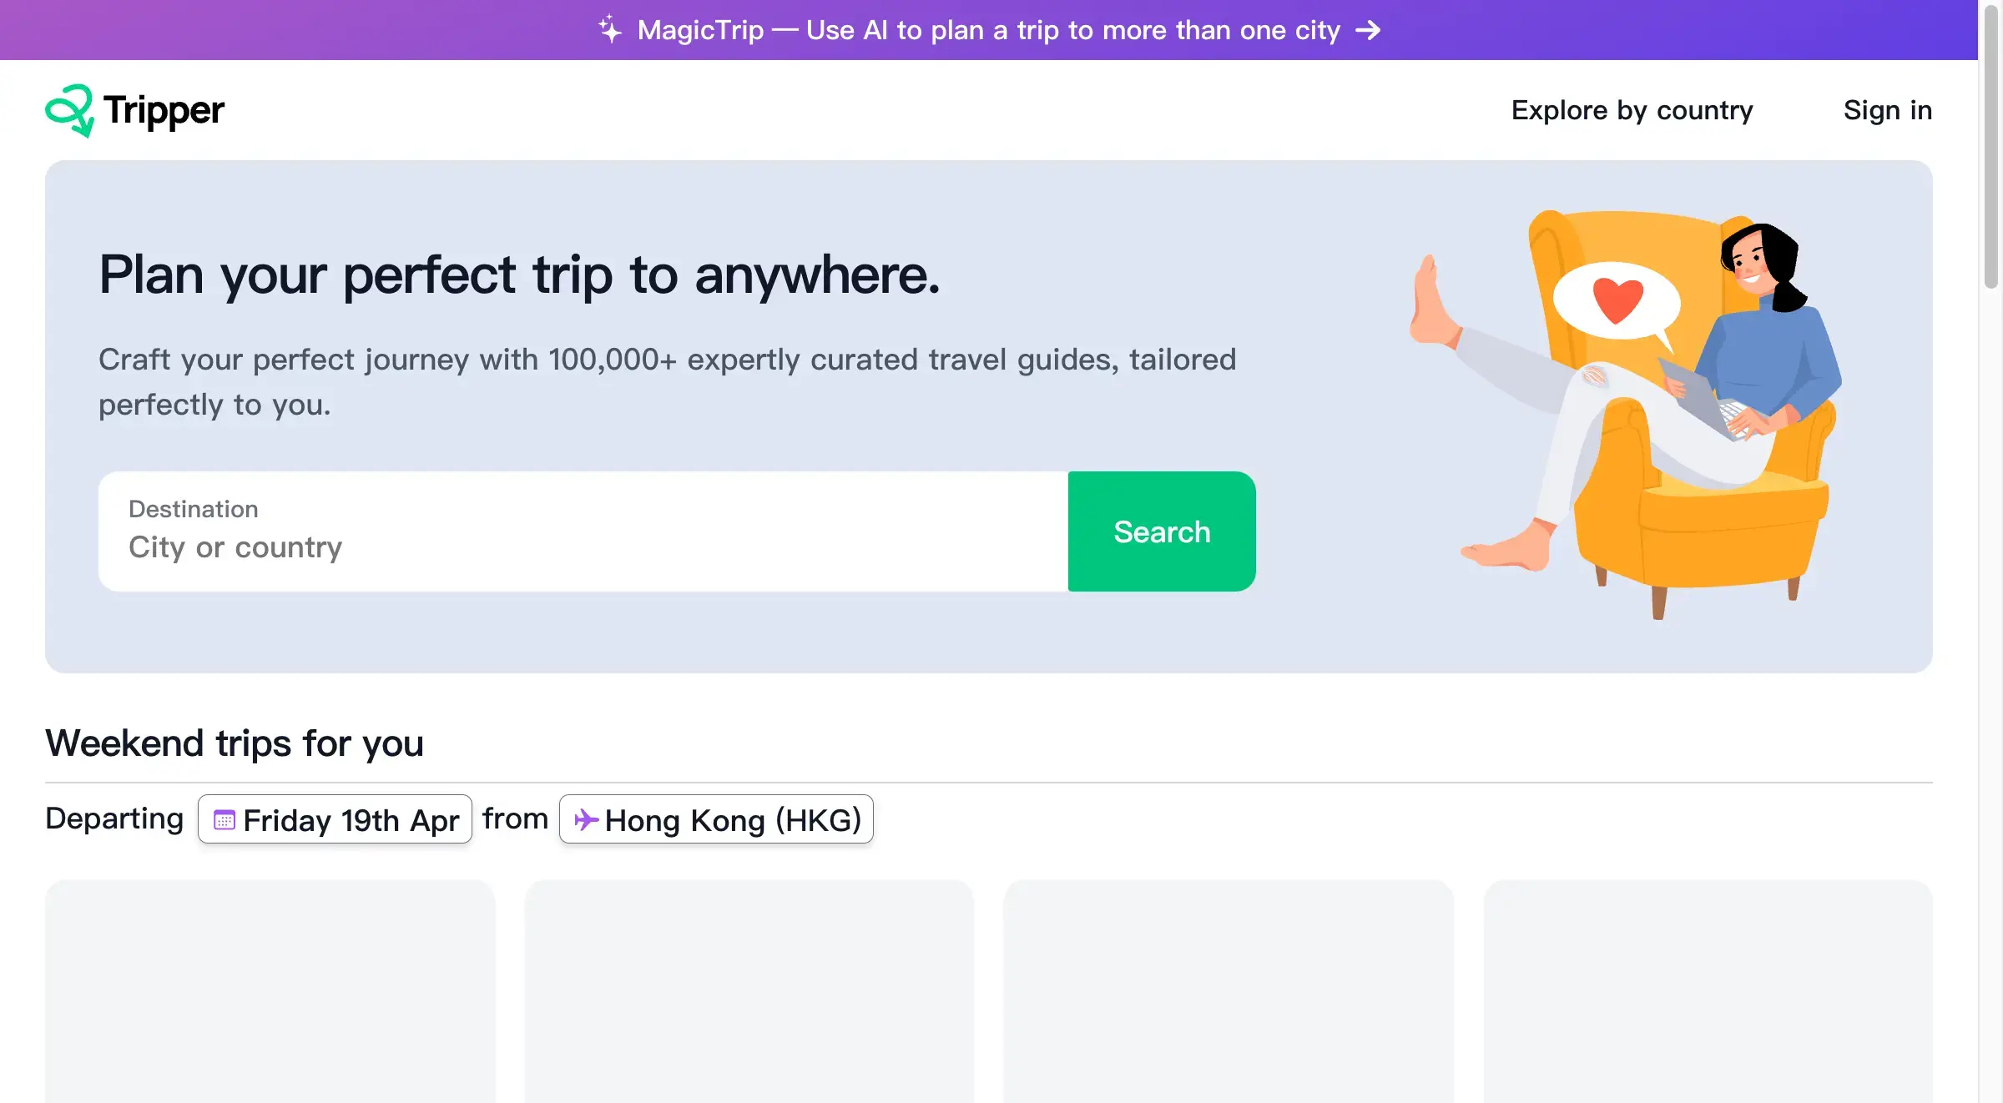
Task: Click the rightmost weekend trip card
Action: point(1708,993)
